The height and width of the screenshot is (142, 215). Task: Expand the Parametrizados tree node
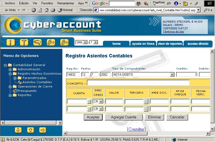(15, 78)
